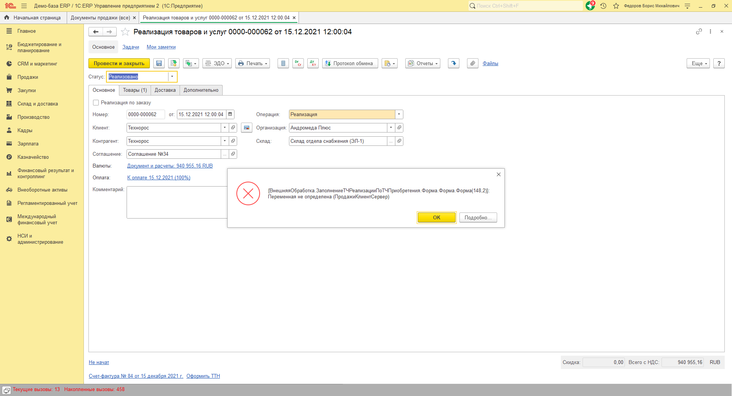Expand the Операция dropdown arrow
This screenshot has height=396, width=732.
click(x=399, y=114)
